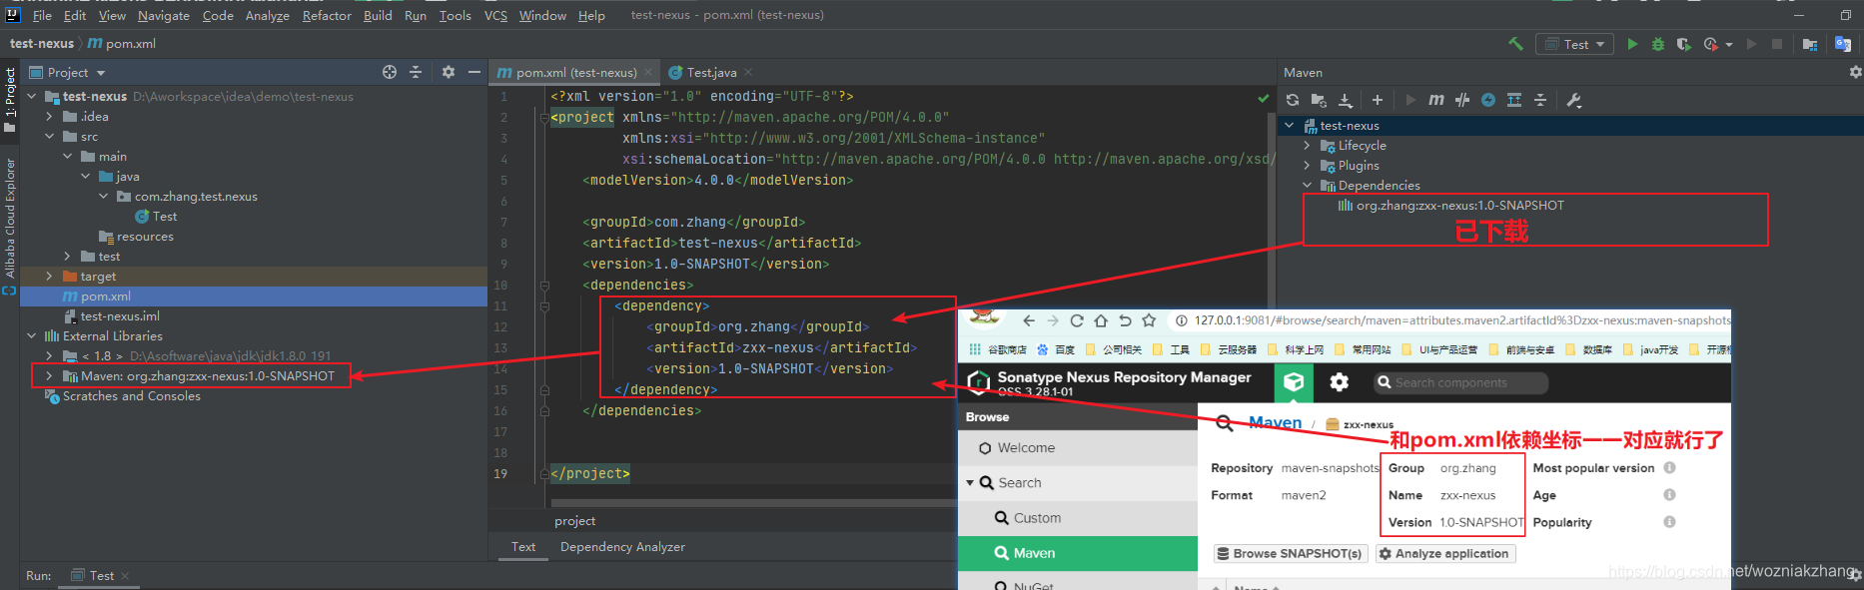Run the Test configuration with green arrow
The height and width of the screenshot is (590, 1864).
click(1632, 44)
